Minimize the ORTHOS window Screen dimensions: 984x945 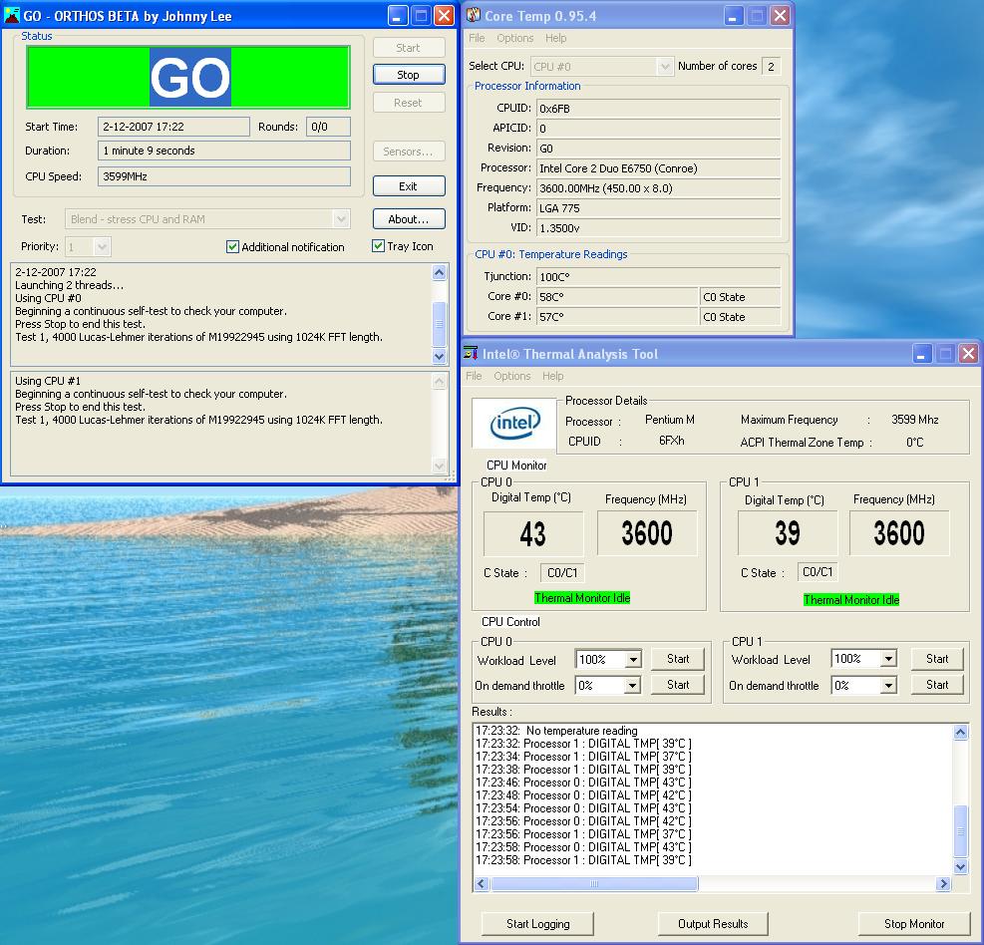click(x=397, y=16)
